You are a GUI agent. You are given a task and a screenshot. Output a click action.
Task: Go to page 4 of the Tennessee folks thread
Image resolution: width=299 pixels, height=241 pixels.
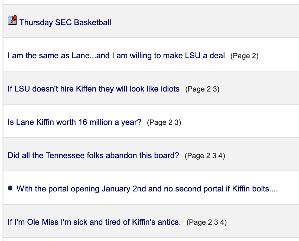[x=220, y=156]
